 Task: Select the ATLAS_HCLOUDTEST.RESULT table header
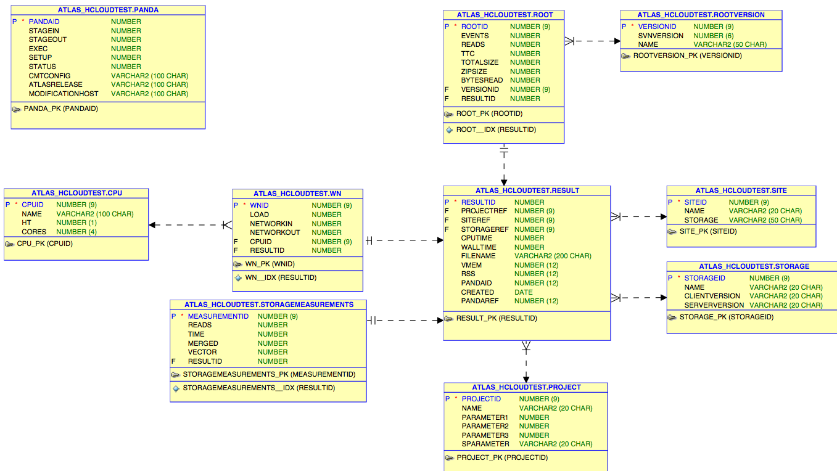click(527, 190)
